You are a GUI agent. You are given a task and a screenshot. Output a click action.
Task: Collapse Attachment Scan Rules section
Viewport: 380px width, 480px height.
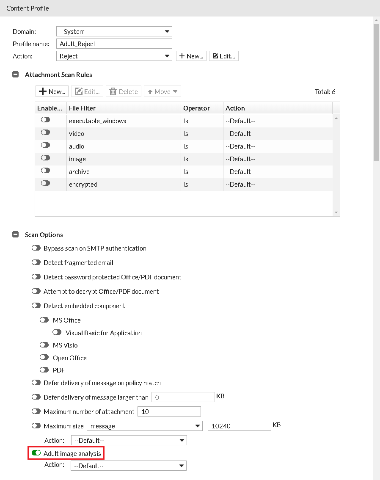point(16,74)
